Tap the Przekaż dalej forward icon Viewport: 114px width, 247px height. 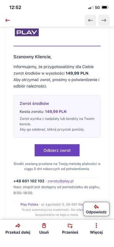tap(18, 226)
